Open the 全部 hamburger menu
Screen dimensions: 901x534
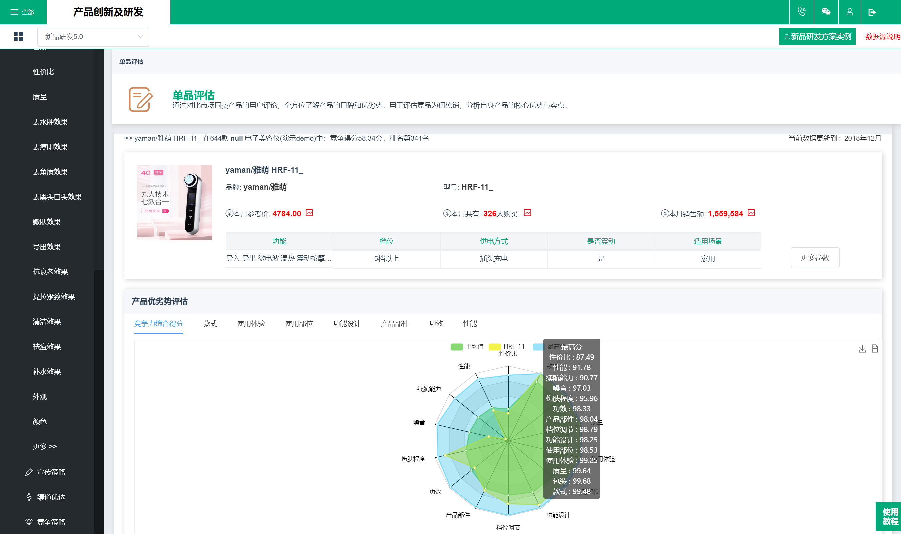22,12
